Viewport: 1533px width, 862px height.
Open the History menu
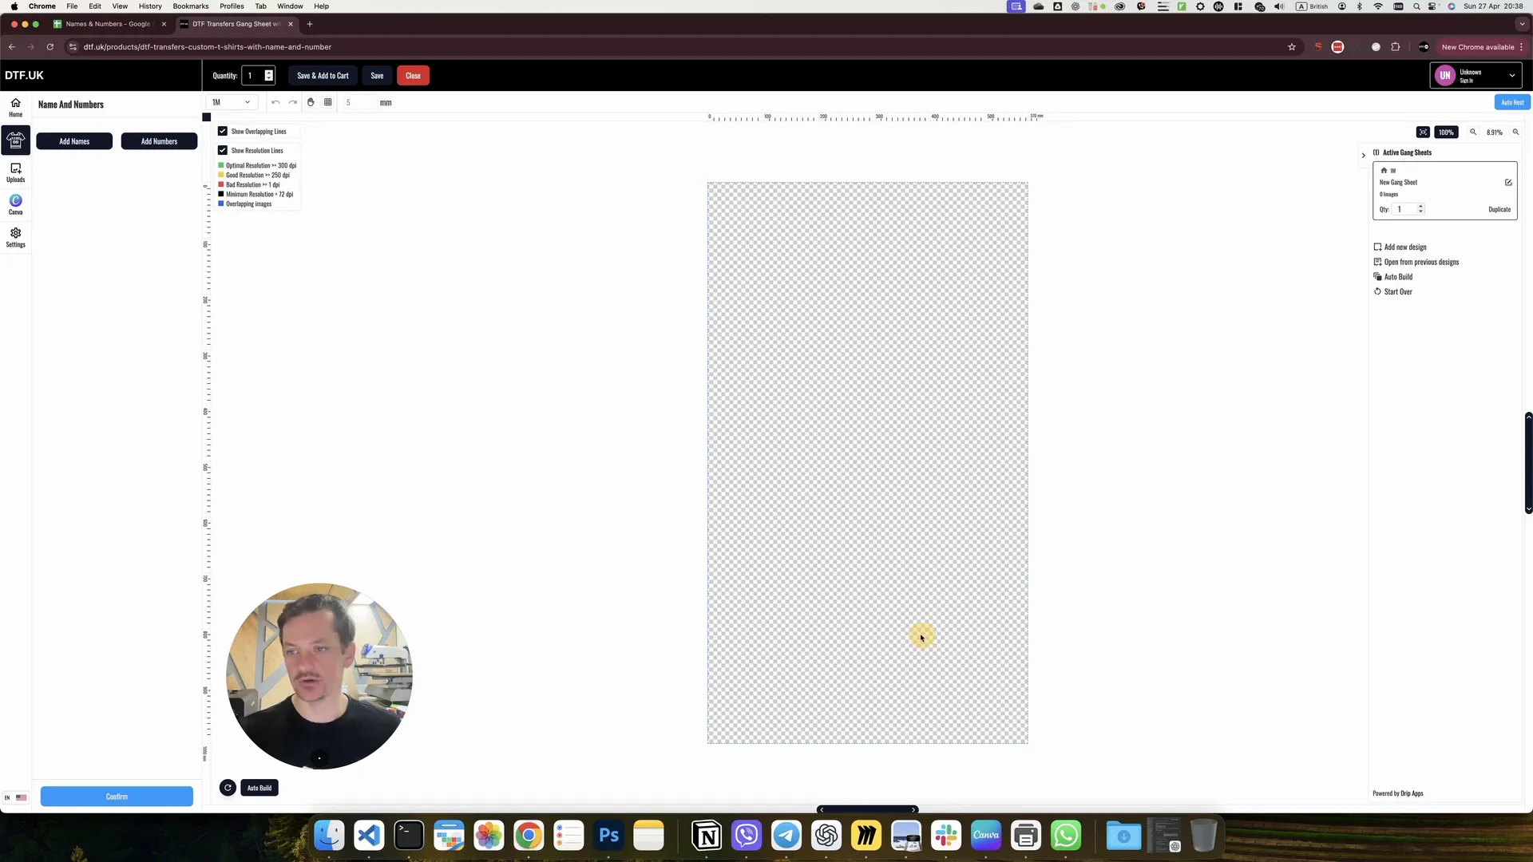[x=150, y=6]
